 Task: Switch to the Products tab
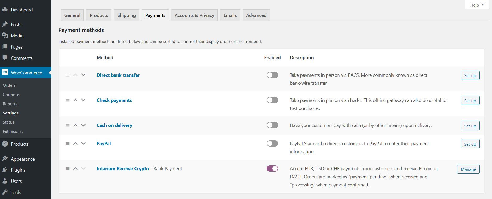[99, 15]
